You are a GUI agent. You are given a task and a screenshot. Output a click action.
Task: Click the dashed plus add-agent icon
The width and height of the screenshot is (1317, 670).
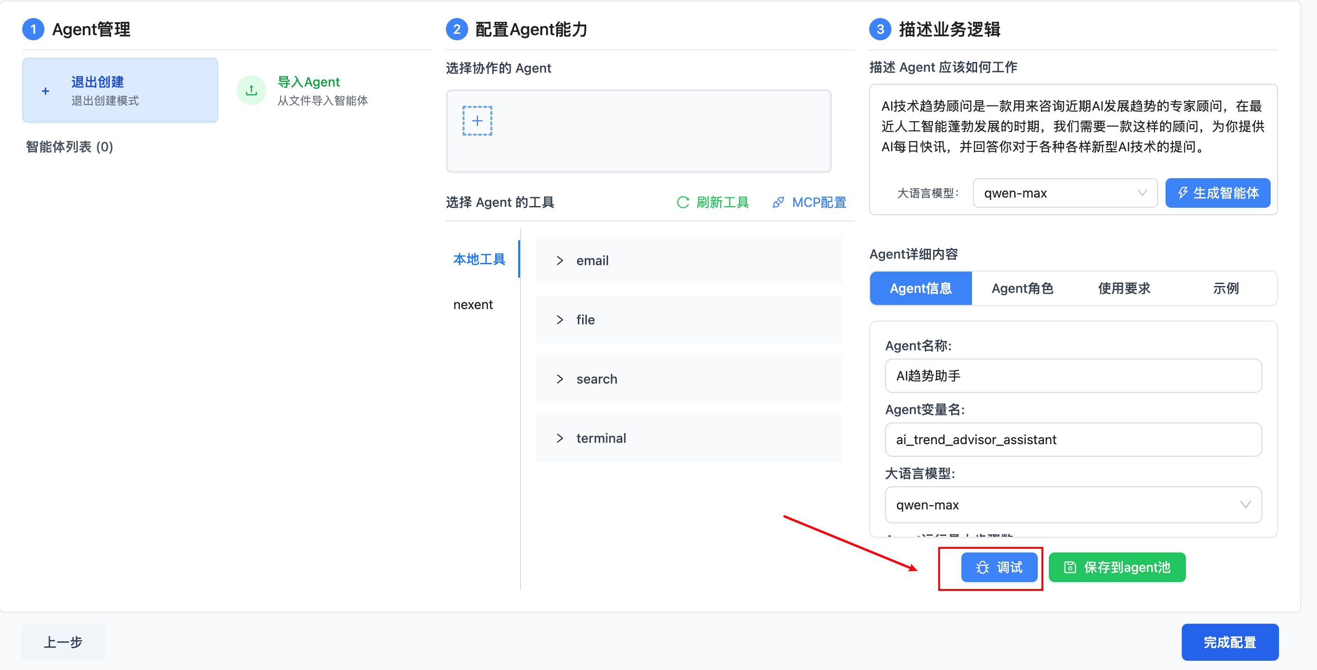click(x=477, y=121)
